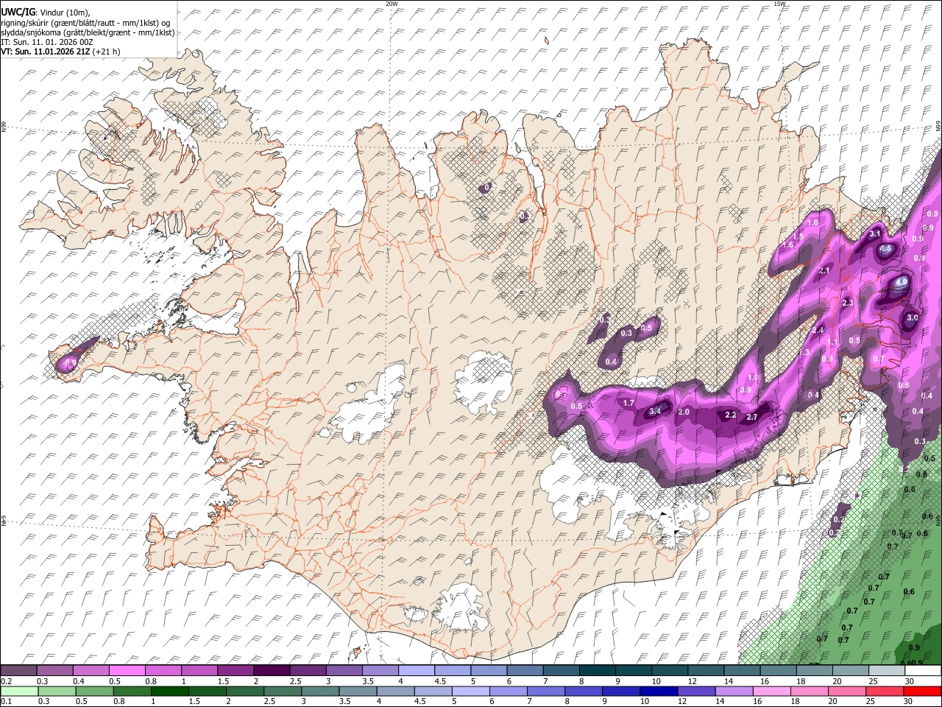
Task: Select the "Vindur (10m)" header text
Action: 63,12
